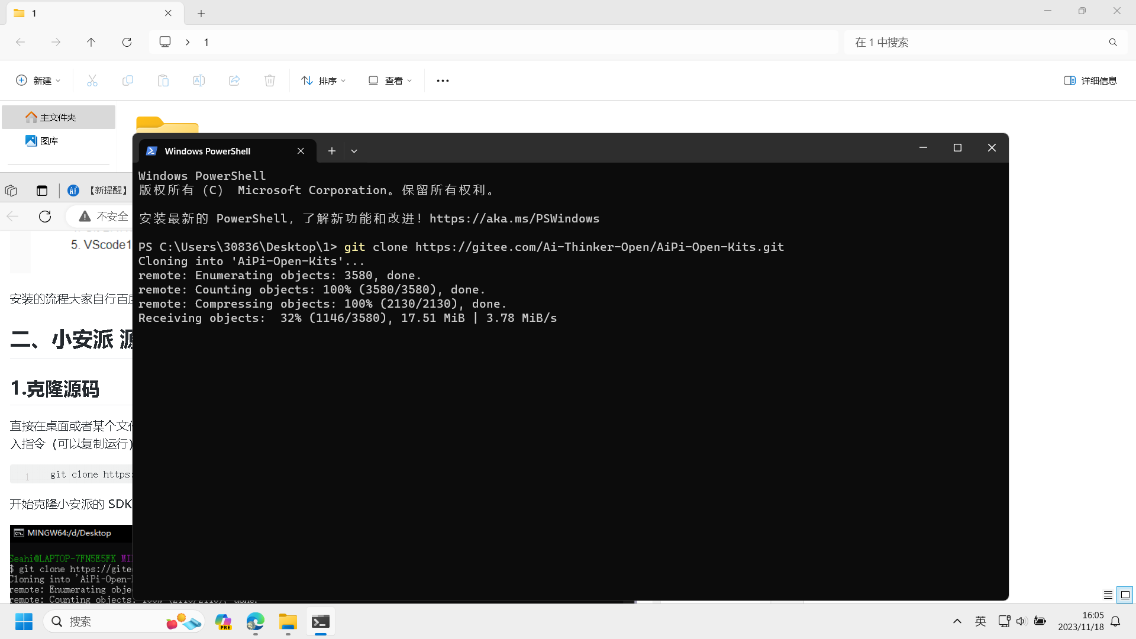Add a new Explorer tab
Viewport: 1136px width, 639px height.
201,13
